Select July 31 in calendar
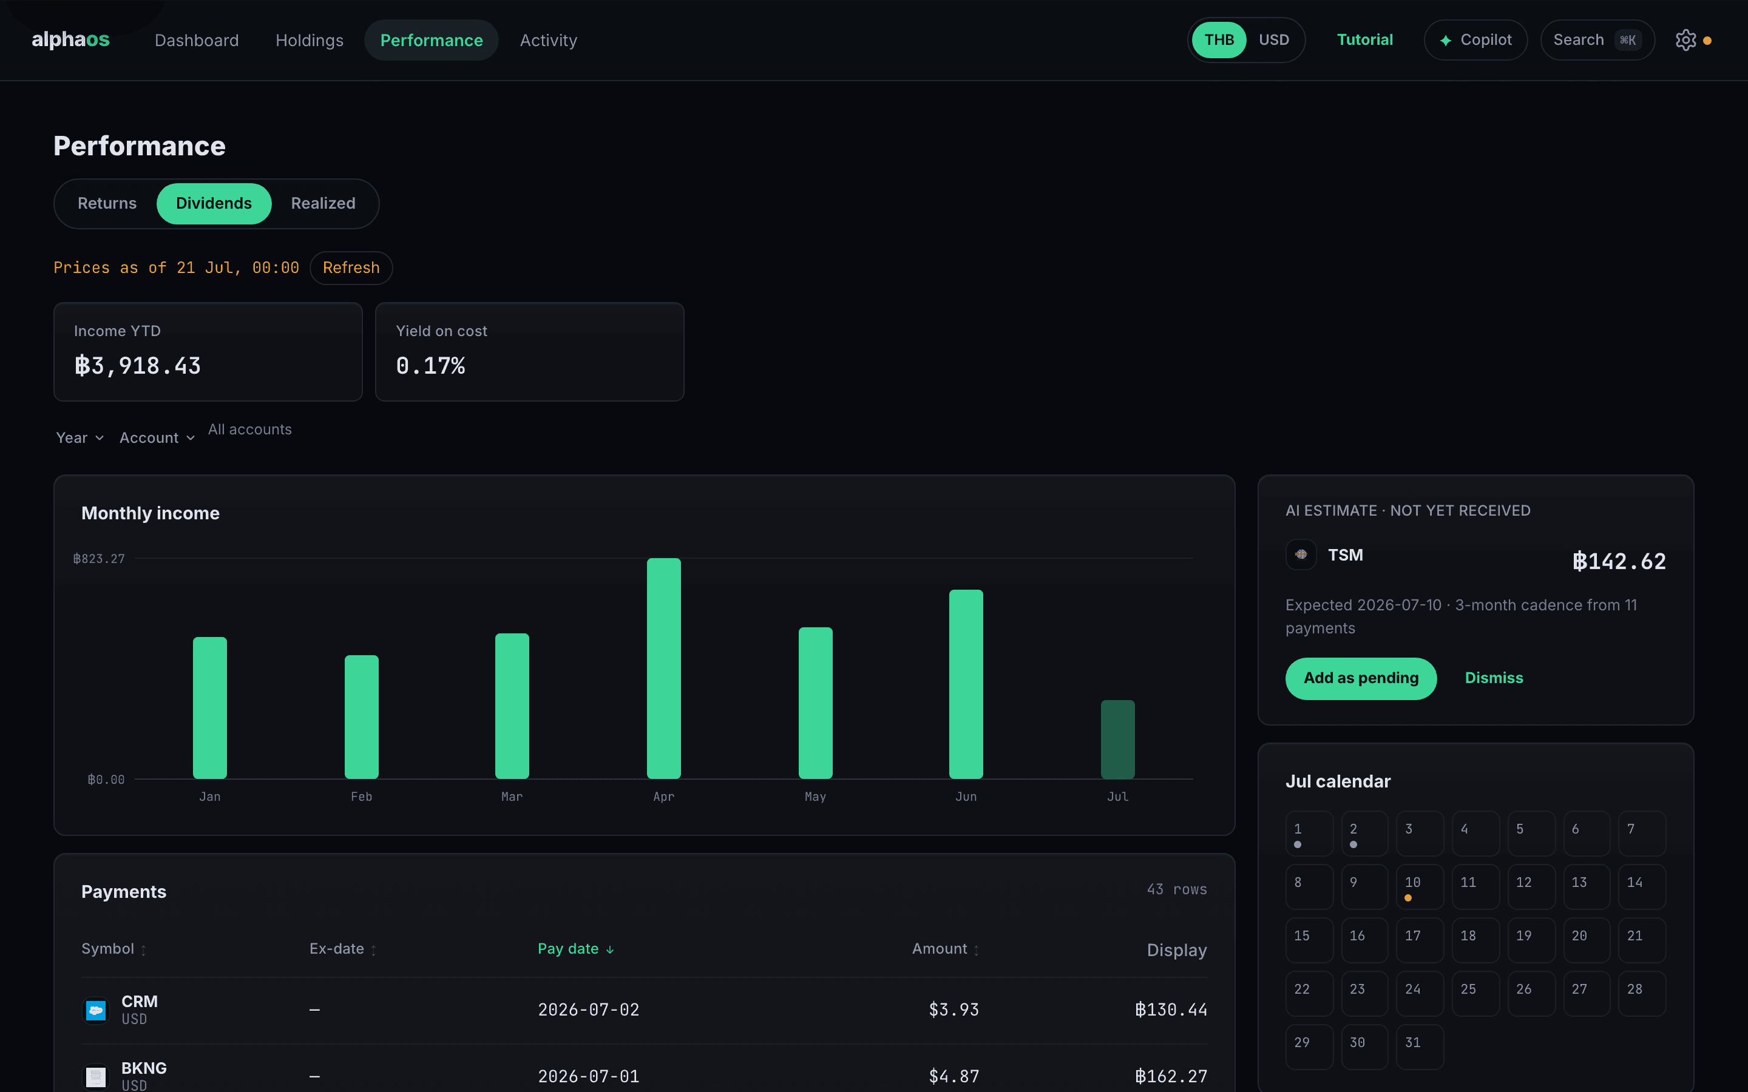Viewport: 1748px width, 1092px height. tap(1420, 1047)
